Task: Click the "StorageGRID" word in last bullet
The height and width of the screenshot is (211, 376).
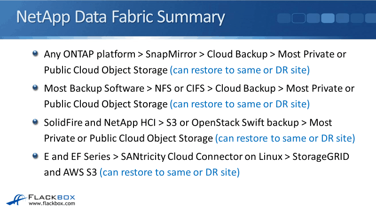Action: click(318, 157)
